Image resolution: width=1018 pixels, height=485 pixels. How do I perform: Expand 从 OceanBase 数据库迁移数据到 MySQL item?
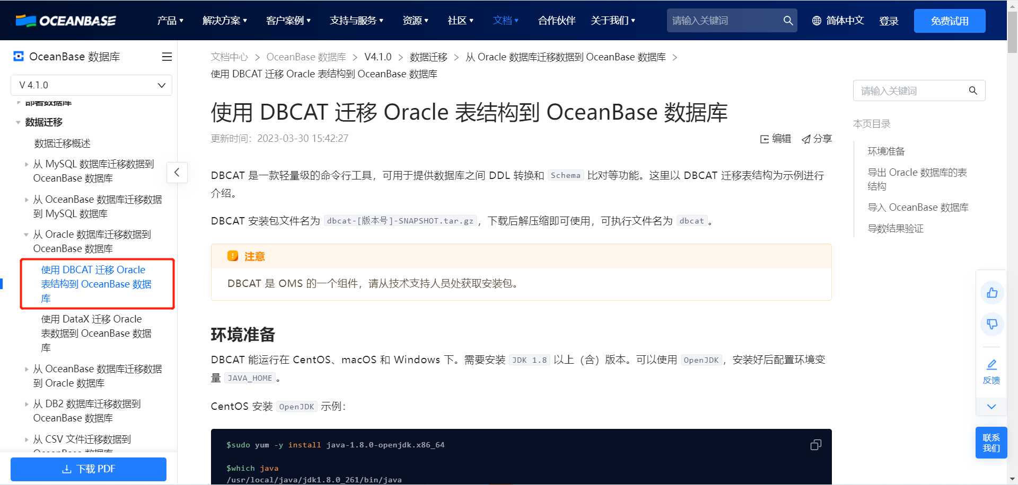pos(27,200)
